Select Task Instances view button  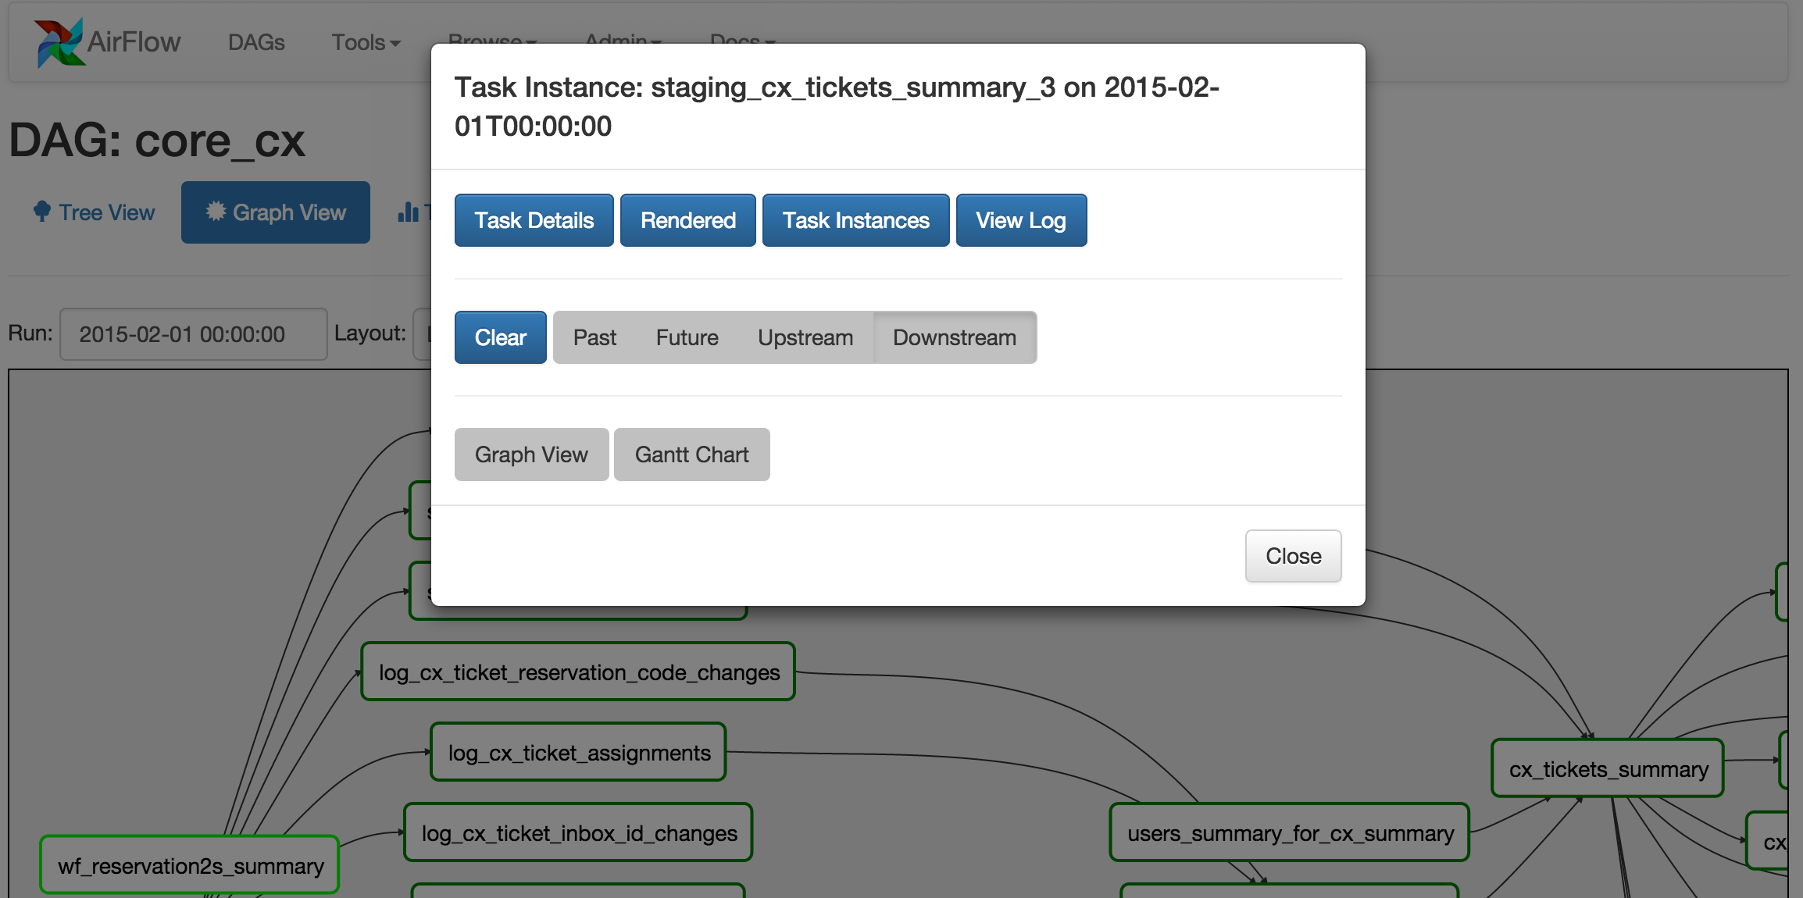pyautogui.click(x=855, y=219)
